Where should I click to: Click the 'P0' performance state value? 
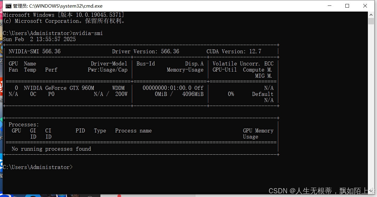click(51, 94)
